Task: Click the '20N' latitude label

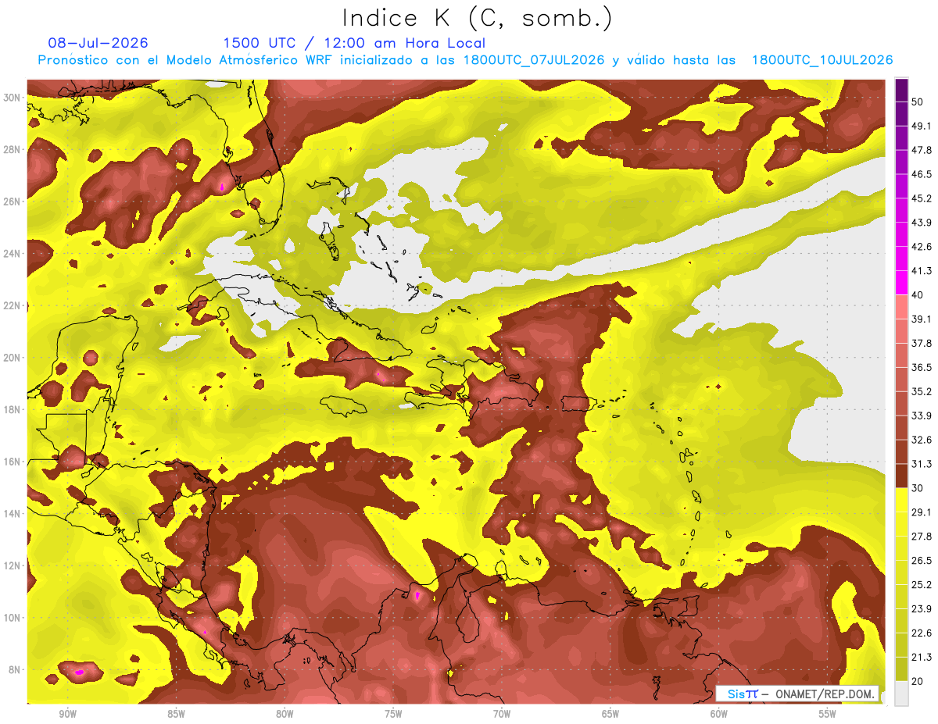Action: click(12, 358)
